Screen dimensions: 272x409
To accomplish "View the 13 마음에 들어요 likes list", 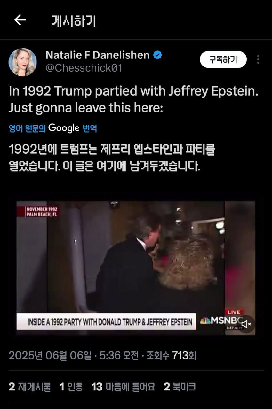I will coord(123,387).
